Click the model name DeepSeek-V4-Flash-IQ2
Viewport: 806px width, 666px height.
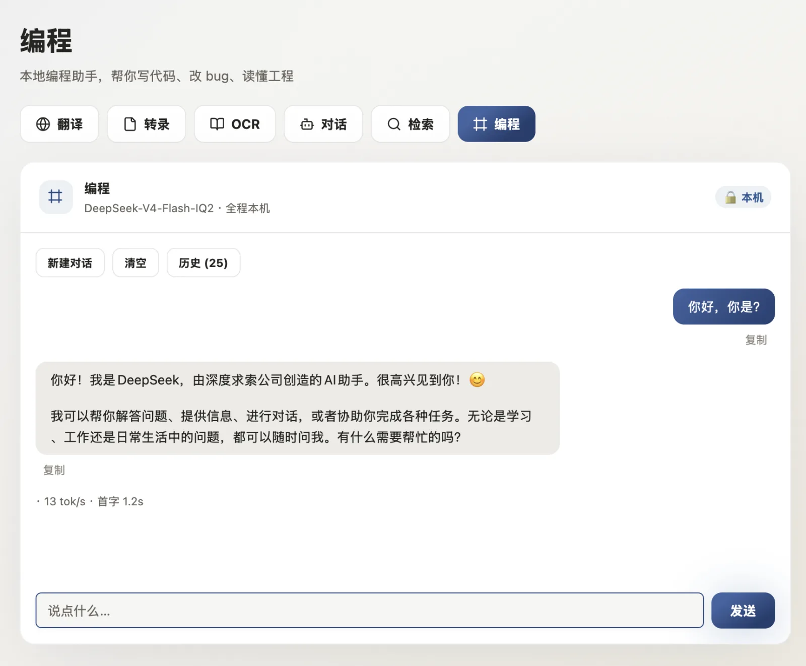149,209
